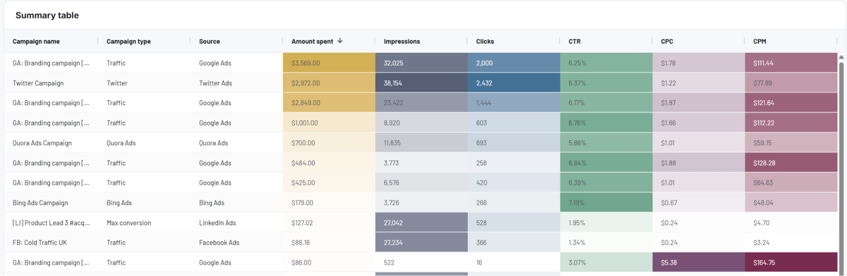This screenshot has height=276, width=847.
Task: Click the Quora Ads source cell
Action: [x=237, y=143]
